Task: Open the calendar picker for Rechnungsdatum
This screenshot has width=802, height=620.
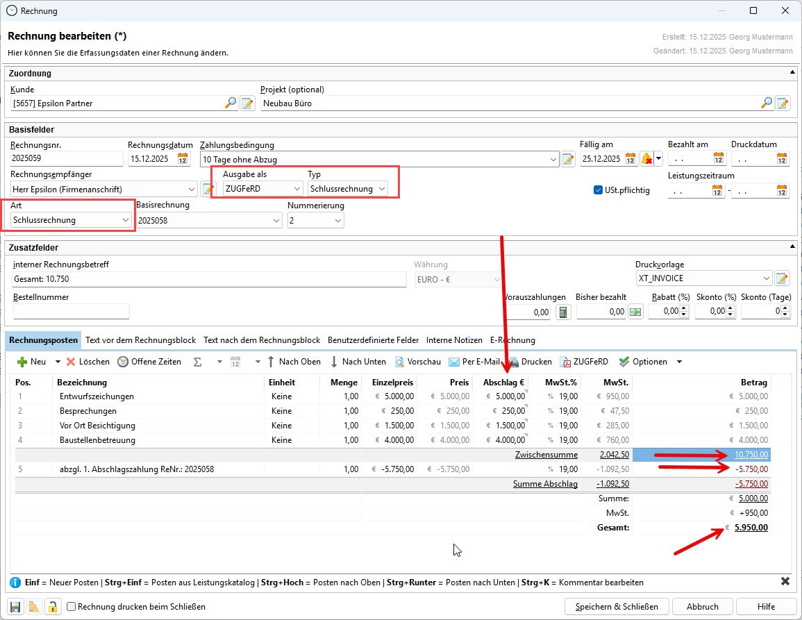Action: pyautogui.click(x=183, y=159)
